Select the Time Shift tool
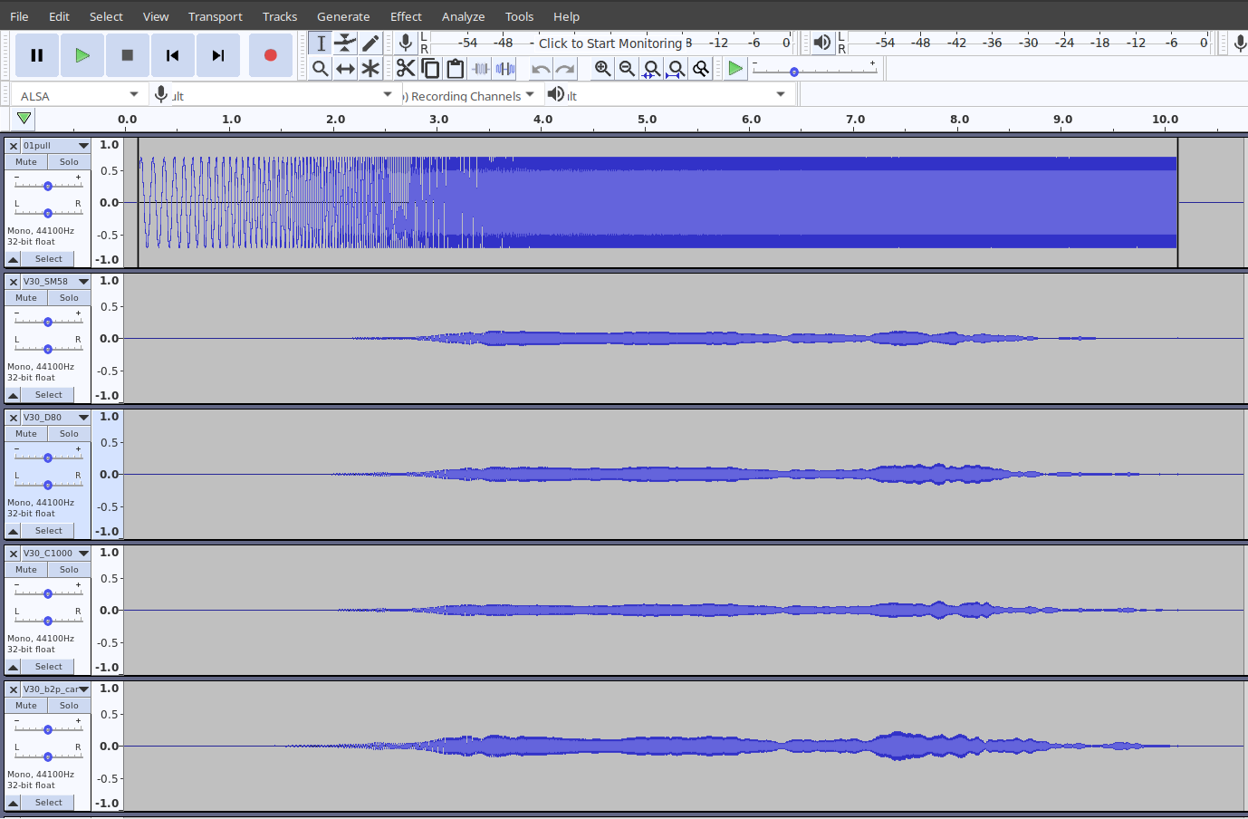Image resolution: width=1248 pixels, height=819 pixels. click(x=345, y=68)
